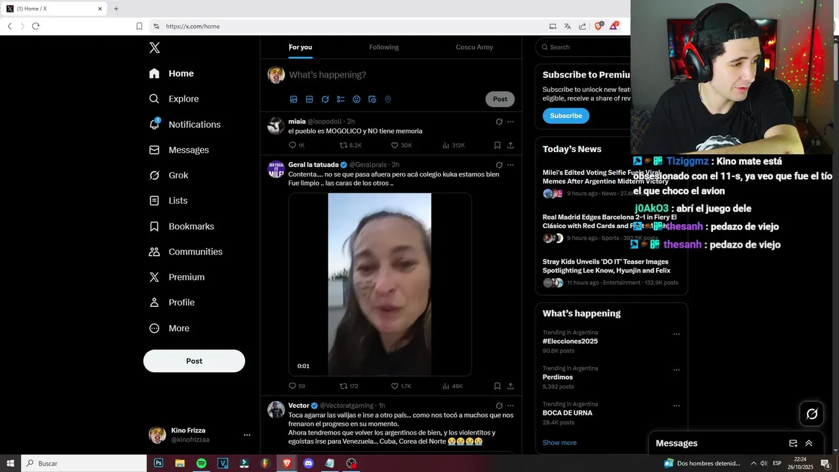Schedule the post with calendar icon
Screen dimensions: 839x472
(x=372, y=100)
